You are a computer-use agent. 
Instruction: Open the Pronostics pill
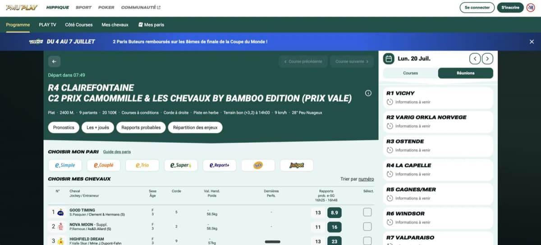pyautogui.click(x=64, y=127)
